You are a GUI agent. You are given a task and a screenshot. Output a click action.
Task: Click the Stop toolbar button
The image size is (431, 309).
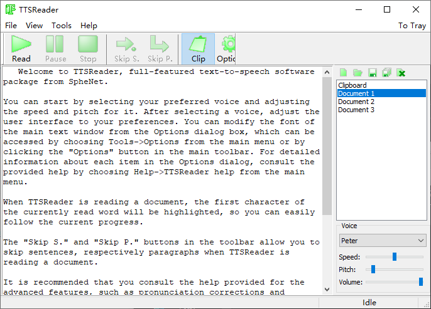pyautogui.click(x=88, y=49)
